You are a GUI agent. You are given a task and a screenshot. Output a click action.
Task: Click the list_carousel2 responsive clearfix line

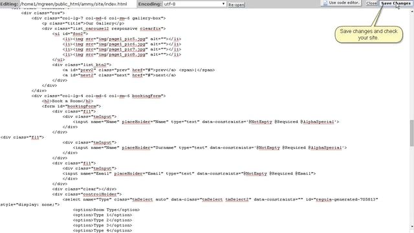103,28
